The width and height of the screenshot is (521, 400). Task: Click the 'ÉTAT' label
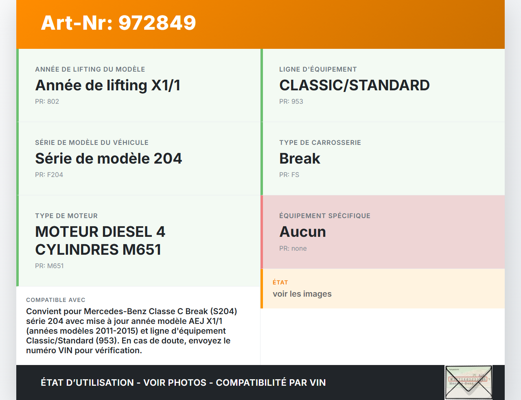(x=280, y=282)
